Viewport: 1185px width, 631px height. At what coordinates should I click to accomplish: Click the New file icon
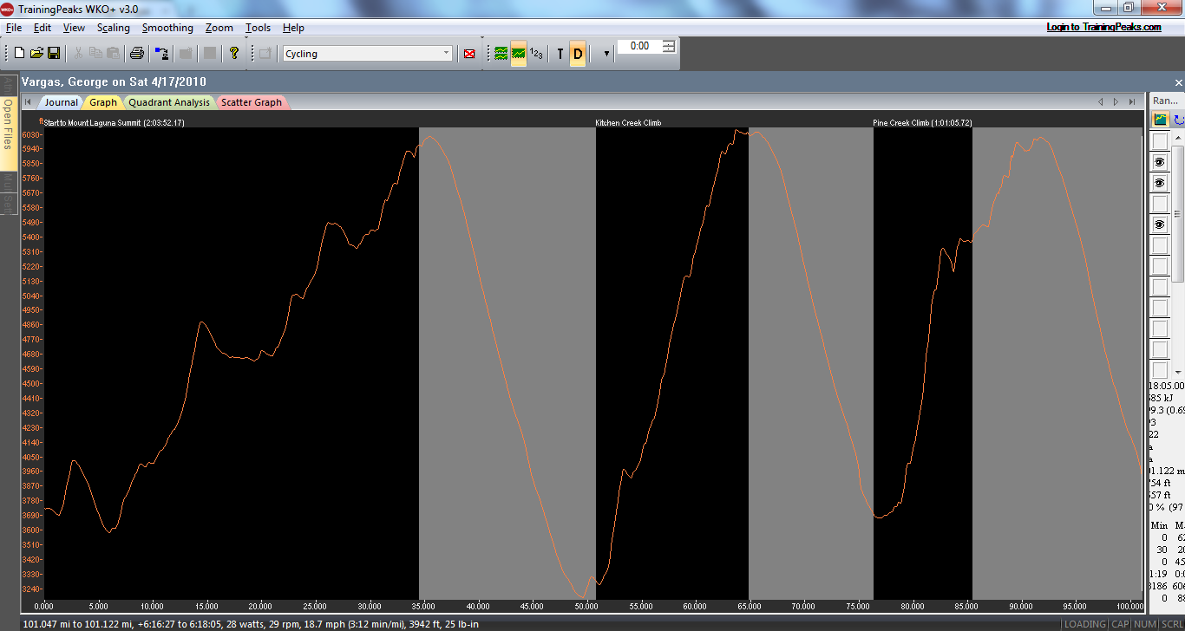click(x=19, y=54)
